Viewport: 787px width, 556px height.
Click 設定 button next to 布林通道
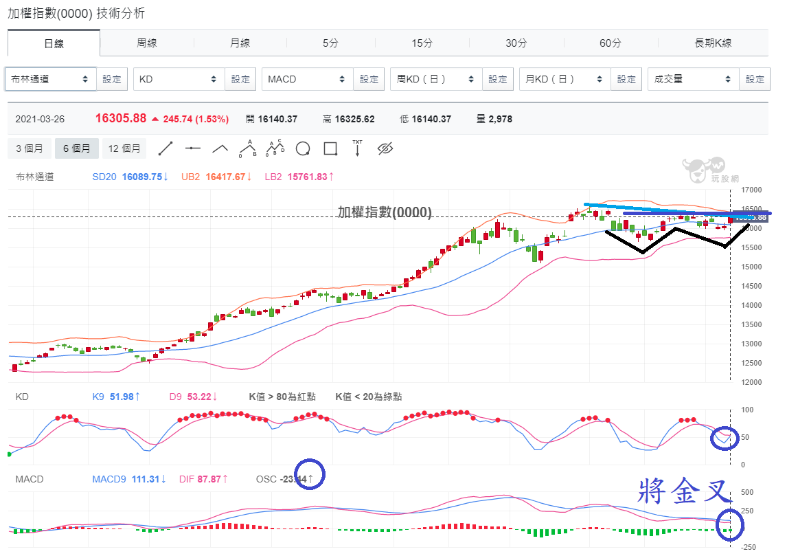tap(112, 79)
